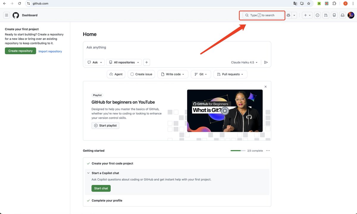Screen dimensions: 357x214
Task: Open the All repositories dropdown
Action: pos(124,62)
